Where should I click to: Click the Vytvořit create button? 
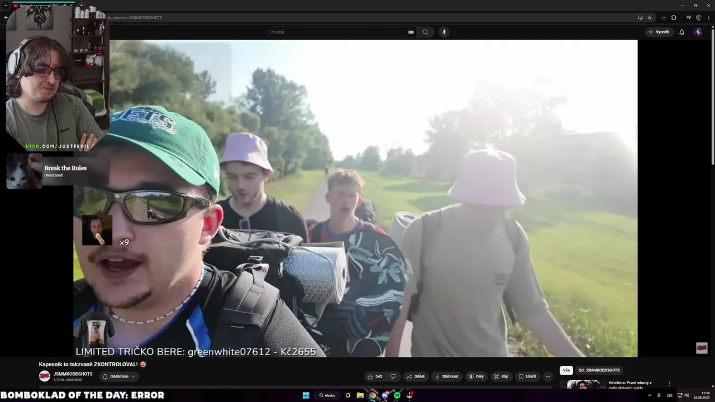pos(659,32)
